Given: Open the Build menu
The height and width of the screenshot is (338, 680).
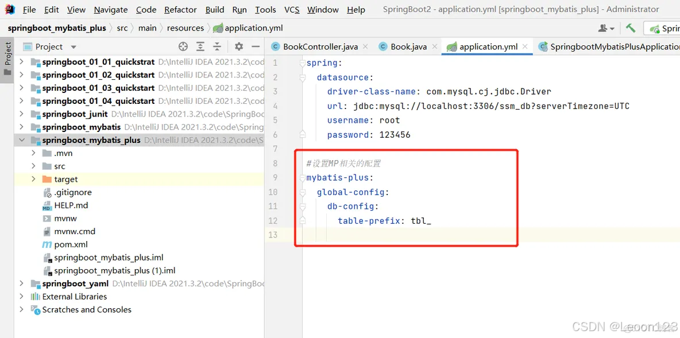Looking at the screenshot, I should pos(215,10).
